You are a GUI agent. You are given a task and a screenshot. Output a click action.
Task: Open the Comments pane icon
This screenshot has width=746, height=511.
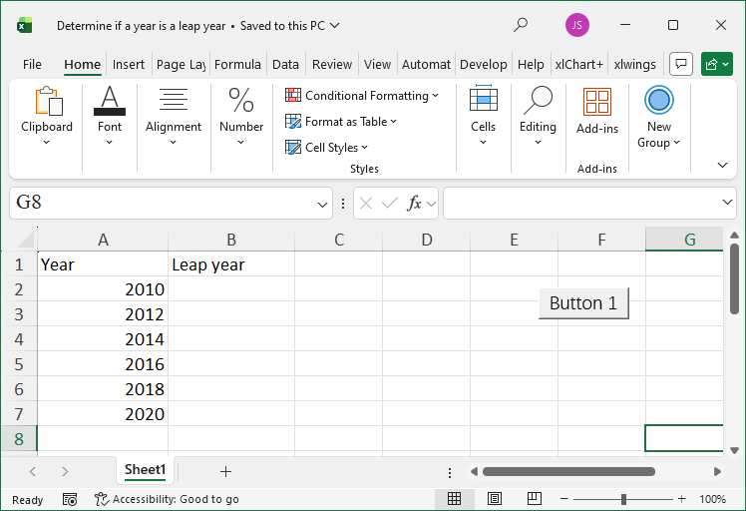point(681,64)
